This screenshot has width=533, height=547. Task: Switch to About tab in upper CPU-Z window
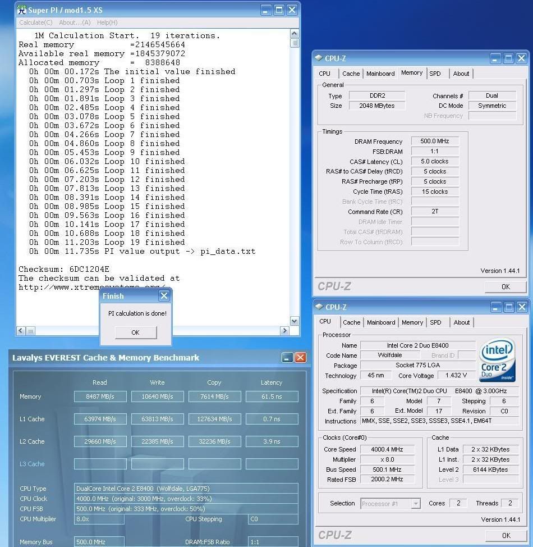click(x=461, y=74)
